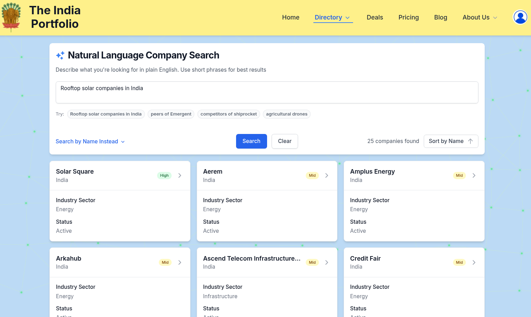This screenshot has width=531, height=317.
Task: Click inside the company search text field
Action: click(x=267, y=92)
